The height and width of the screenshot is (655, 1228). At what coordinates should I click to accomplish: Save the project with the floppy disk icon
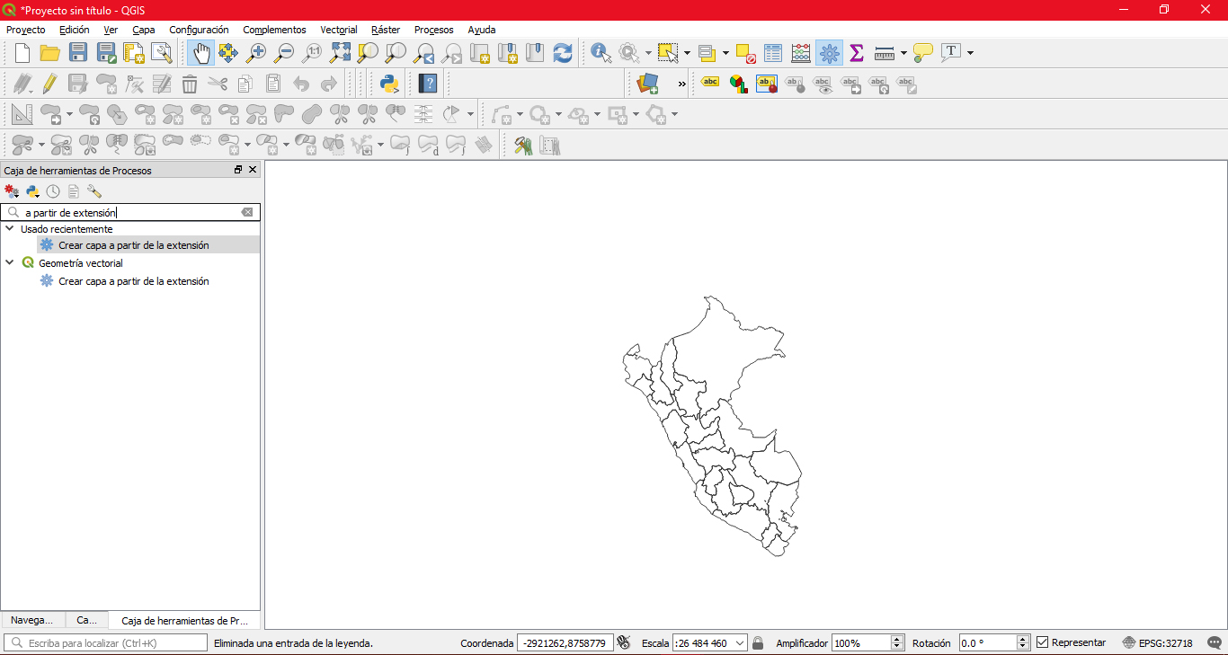click(x=78, y=53)
